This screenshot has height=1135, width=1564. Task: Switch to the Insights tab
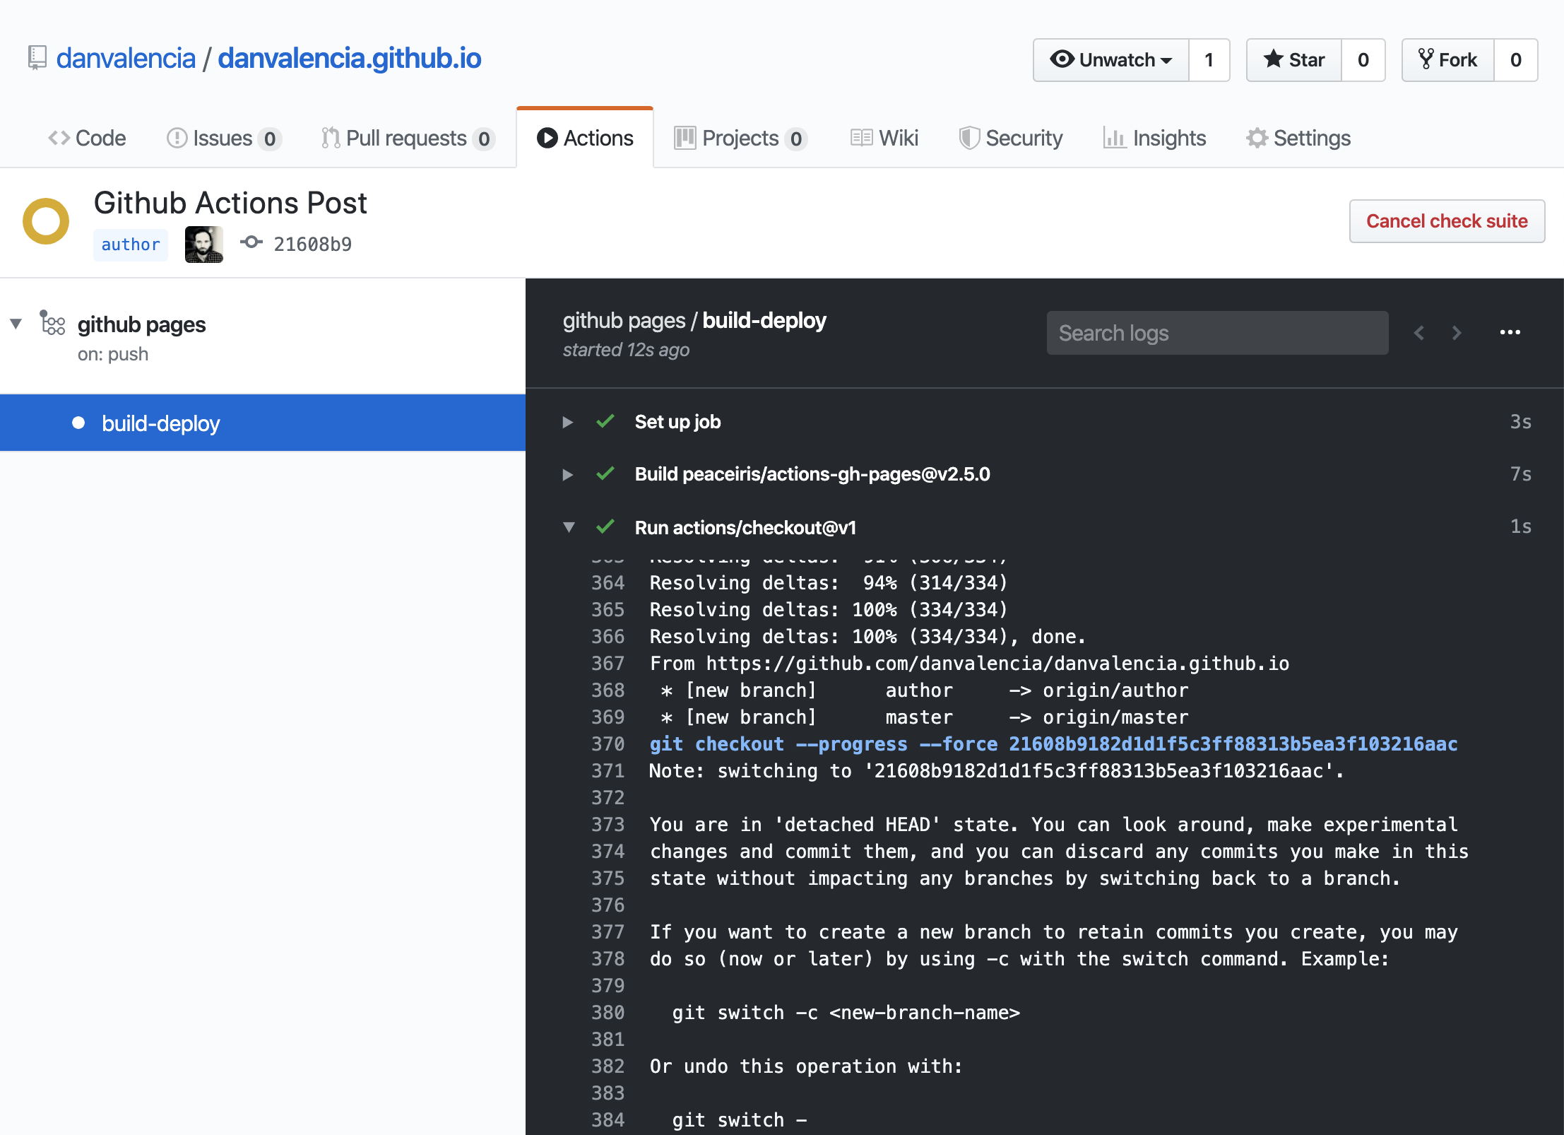coord(1154,138)
